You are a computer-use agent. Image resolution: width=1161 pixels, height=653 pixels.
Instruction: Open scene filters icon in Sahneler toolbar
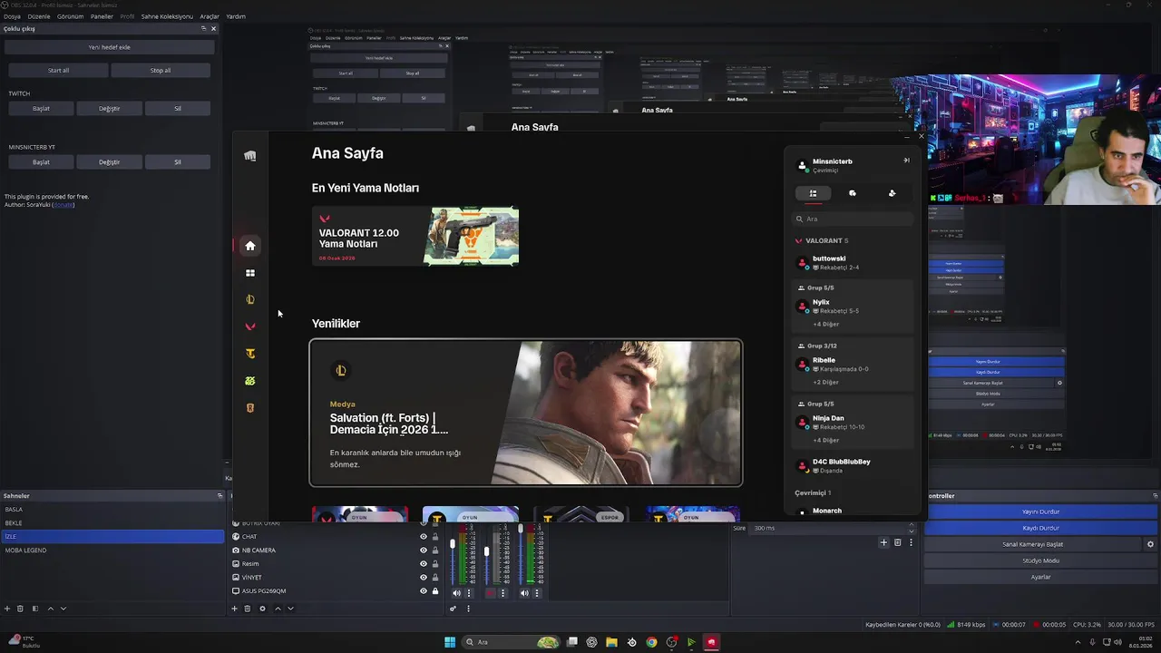pyautogui.click(x=35, y=609)
